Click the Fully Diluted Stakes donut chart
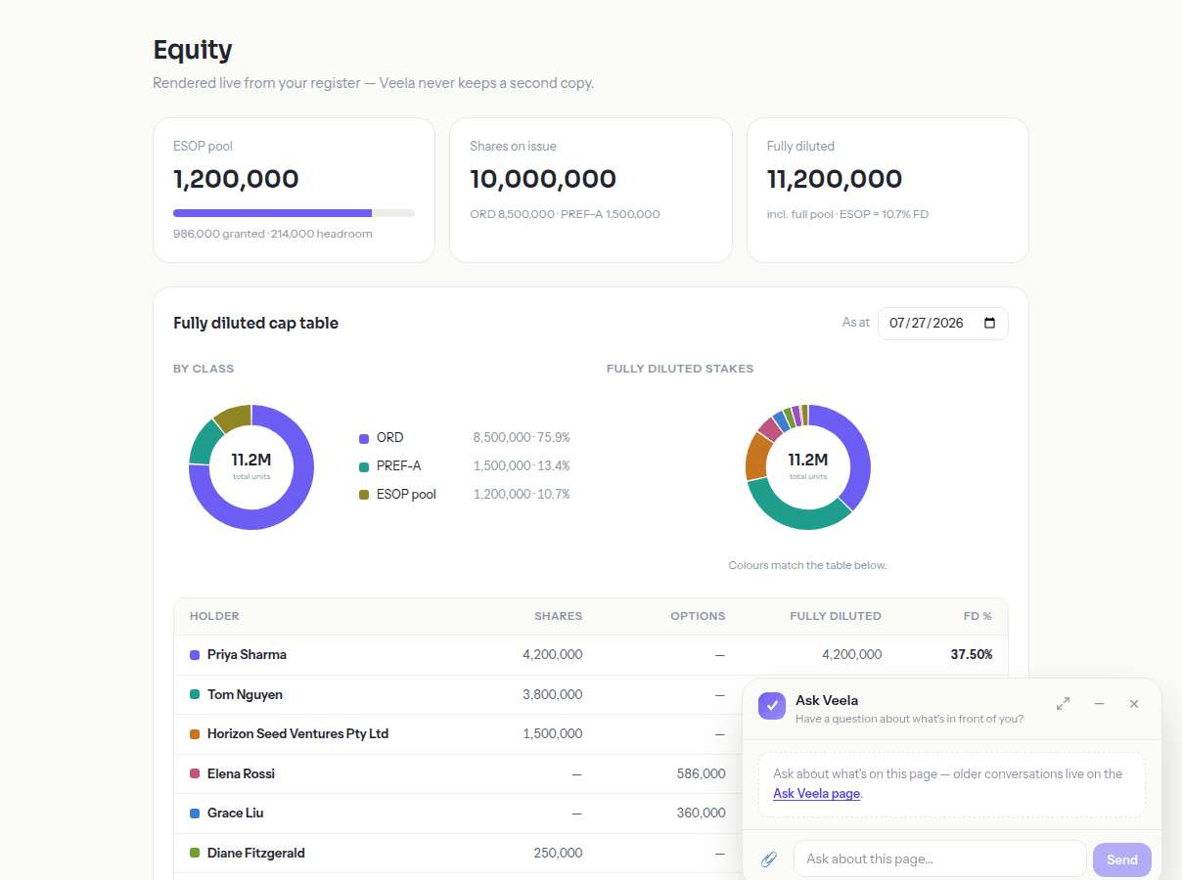The height and width of the screenshot is (880, 1182). 808,467
